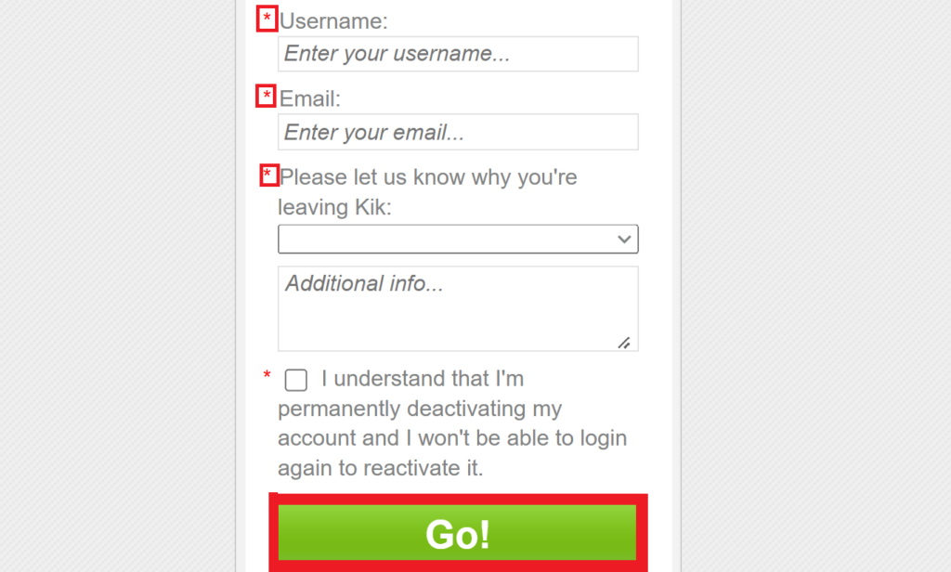Click the Additional info resize handle
Screen dimensions: 951x572
click(x=623, y=343)
